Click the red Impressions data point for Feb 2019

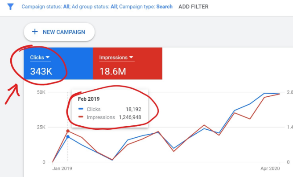pos(68,131)
